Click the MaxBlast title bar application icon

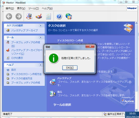pyautogui.click(x=4, y=3)
